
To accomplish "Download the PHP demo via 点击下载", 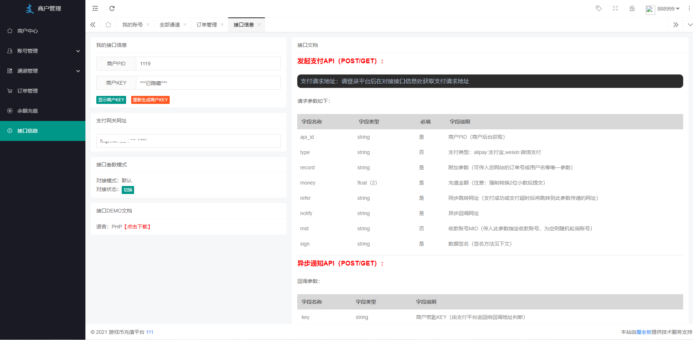I will coord(137,227).
